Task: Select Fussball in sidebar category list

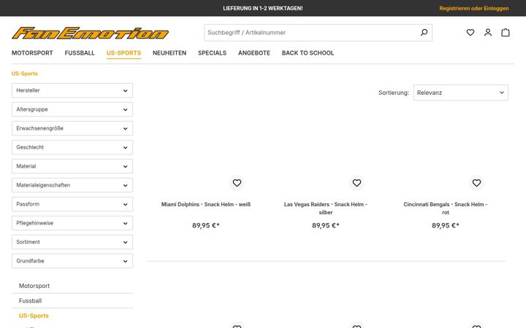Action: 30,300
